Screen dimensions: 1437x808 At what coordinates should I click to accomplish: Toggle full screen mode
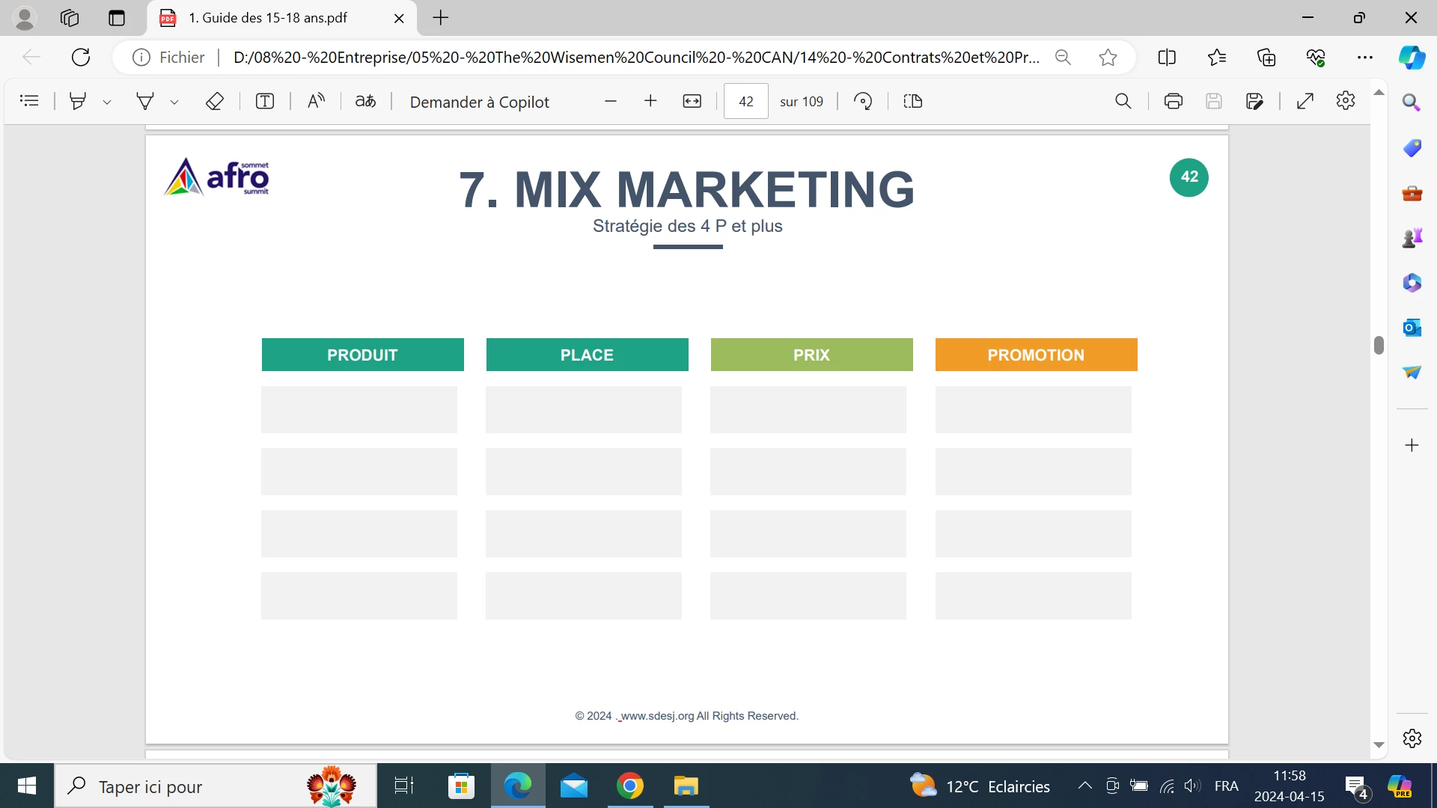coord(1305,101)
